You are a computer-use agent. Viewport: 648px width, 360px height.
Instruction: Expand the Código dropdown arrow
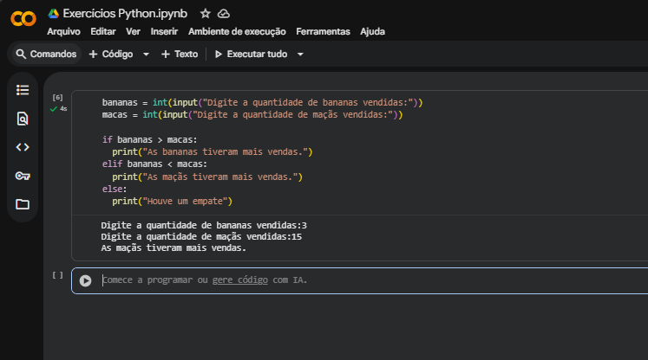click(146, 54)
